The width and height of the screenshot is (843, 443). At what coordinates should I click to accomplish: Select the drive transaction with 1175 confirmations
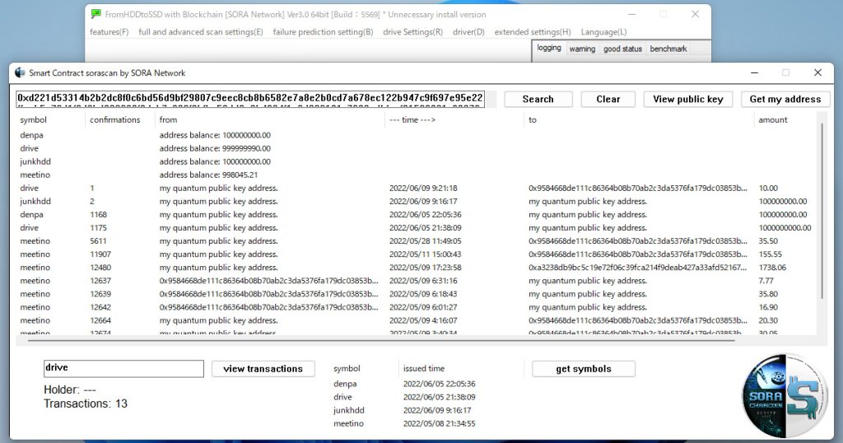[414, 227]
